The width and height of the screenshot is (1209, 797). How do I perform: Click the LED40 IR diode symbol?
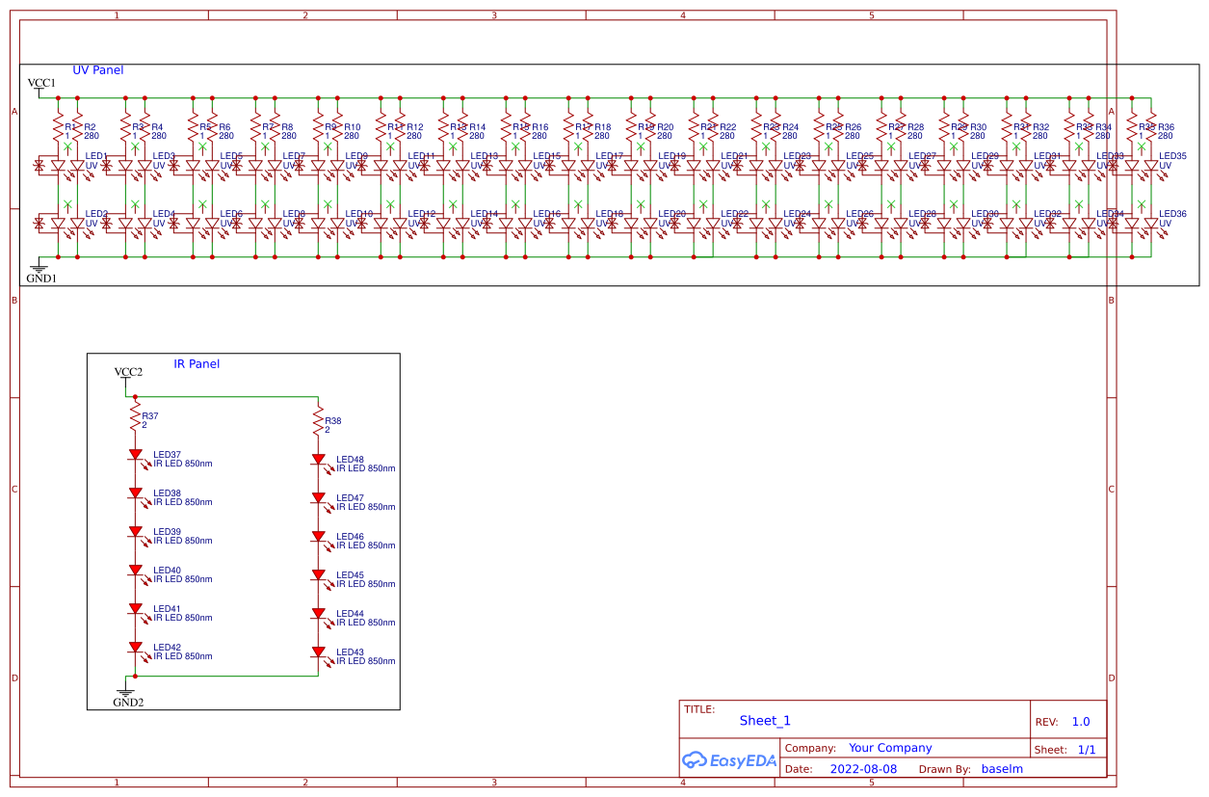coord(135,571)
